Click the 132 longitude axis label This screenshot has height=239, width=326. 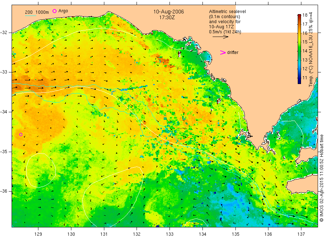(x=137, y=234)
